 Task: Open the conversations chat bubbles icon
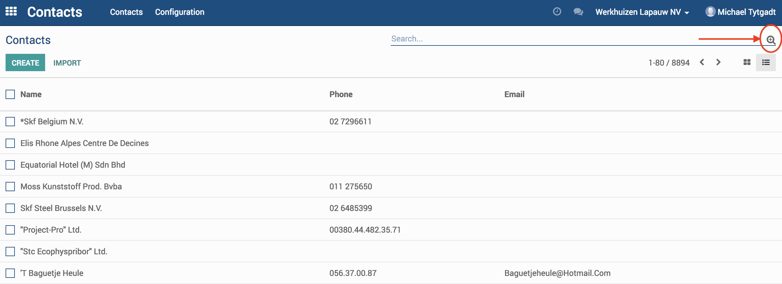578,12
